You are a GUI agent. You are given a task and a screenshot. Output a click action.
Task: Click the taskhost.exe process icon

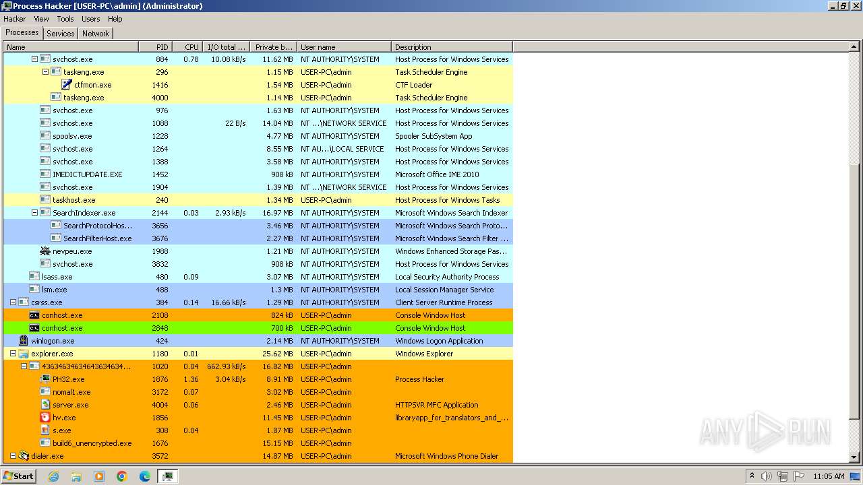pos(45,200)
